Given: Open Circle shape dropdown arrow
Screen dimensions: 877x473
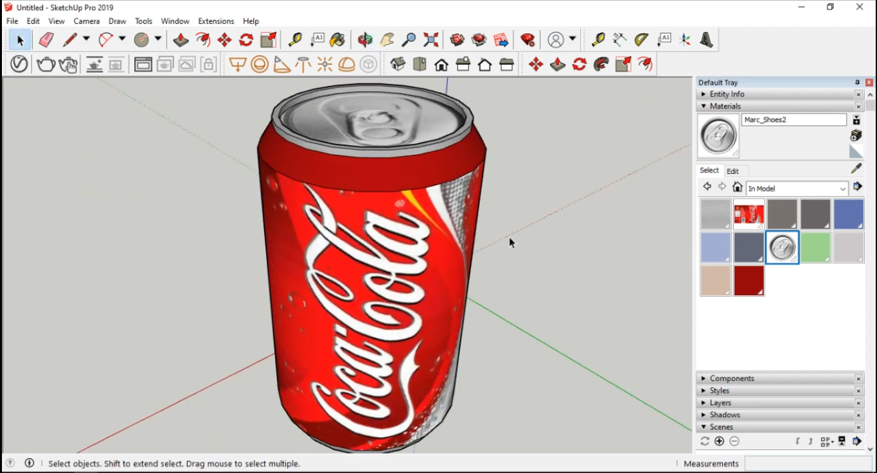Looking at the screenshot, I should pyautogui.click(x=157, y=40).
